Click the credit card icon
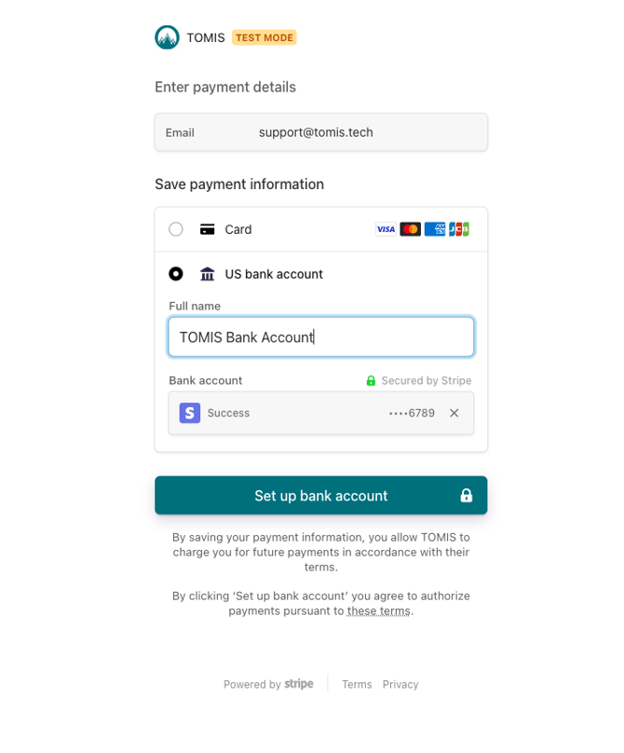624x753 pixels. [x=208, y=229]
